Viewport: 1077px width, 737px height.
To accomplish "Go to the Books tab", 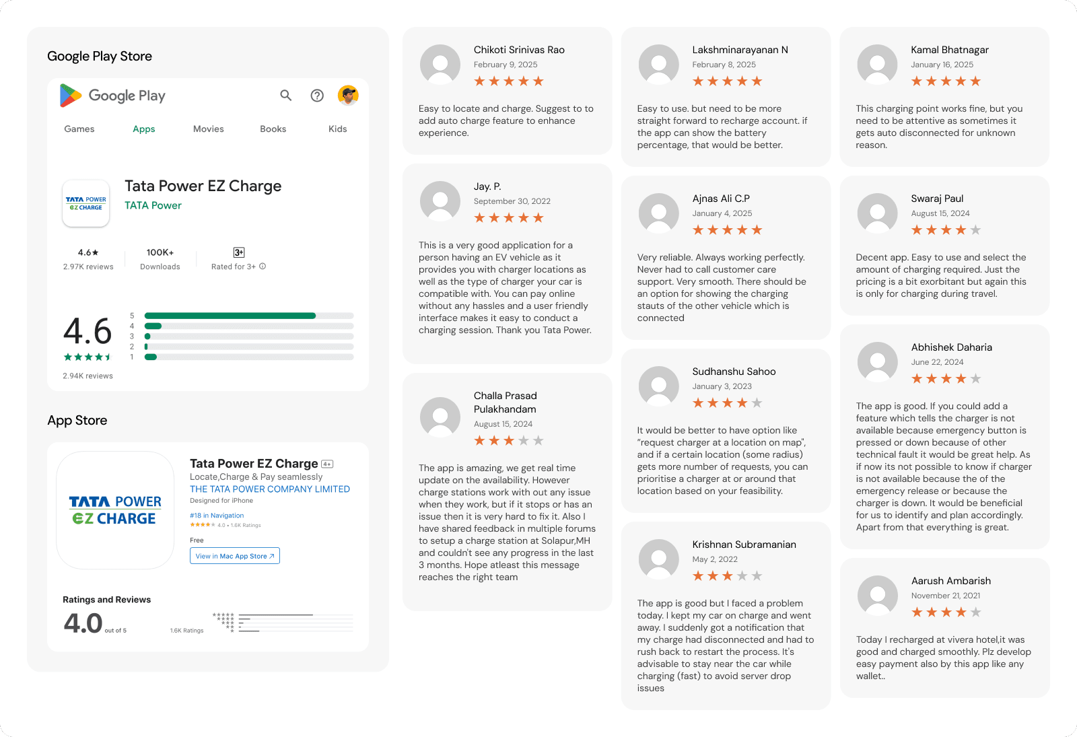I will [x=273, y=129].
